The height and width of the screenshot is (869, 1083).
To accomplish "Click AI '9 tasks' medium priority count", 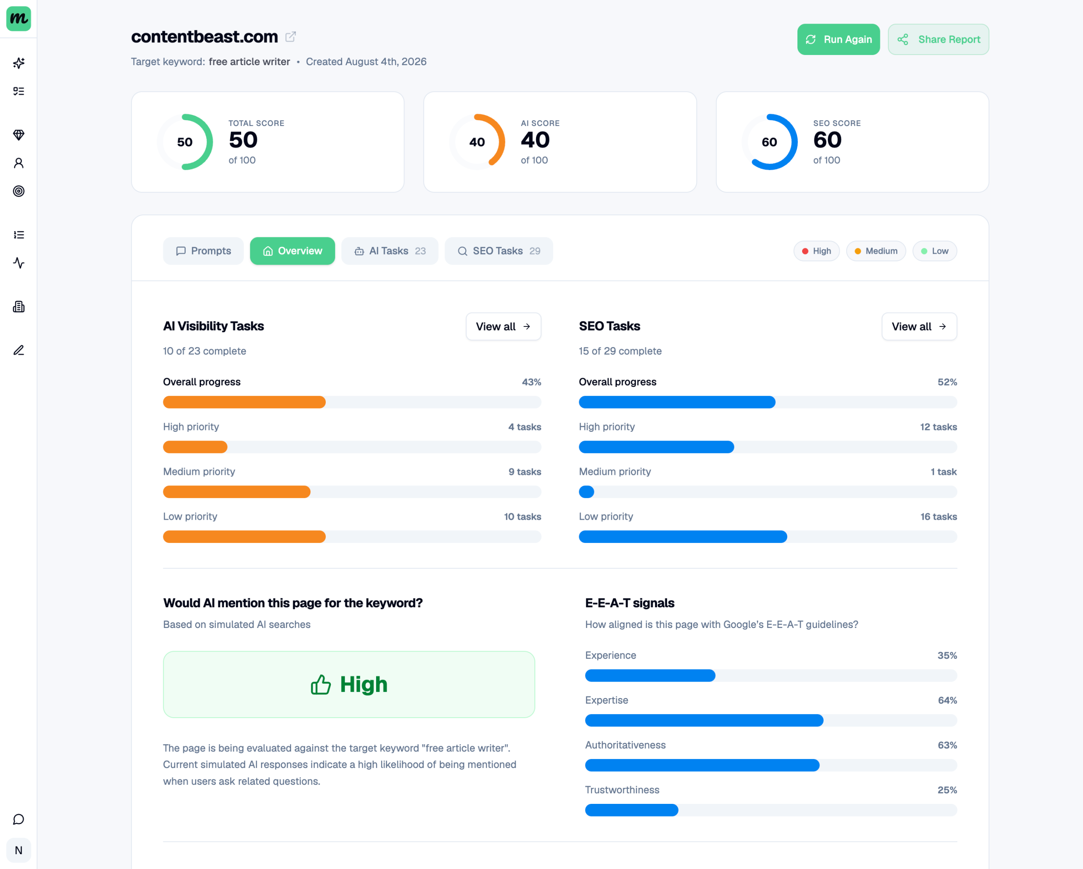I will [525, 472].
